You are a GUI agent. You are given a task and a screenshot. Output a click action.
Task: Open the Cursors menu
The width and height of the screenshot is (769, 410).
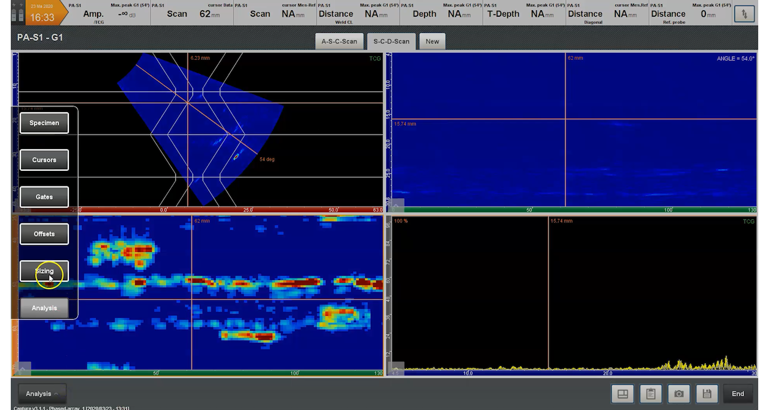click(44, 160)
